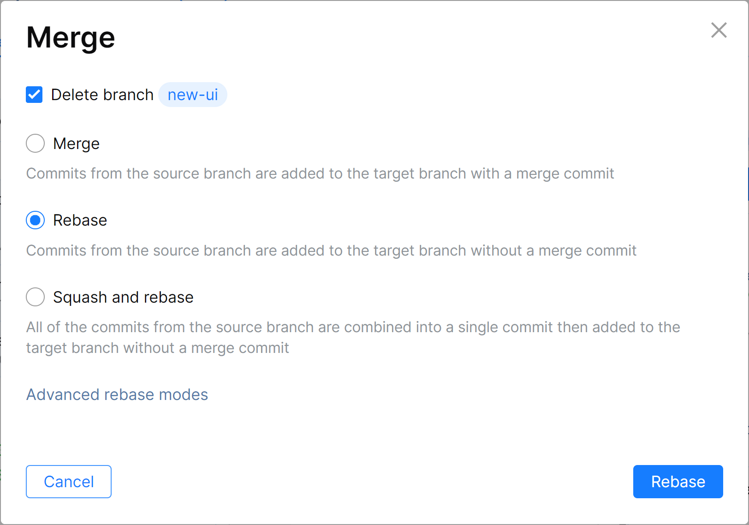Toggle deletion of the new-ui branch

tap(34, 95)
